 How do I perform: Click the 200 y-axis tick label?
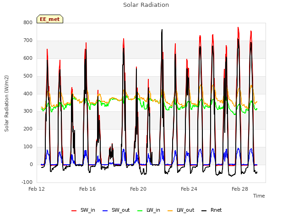click(x=28, y=129)
